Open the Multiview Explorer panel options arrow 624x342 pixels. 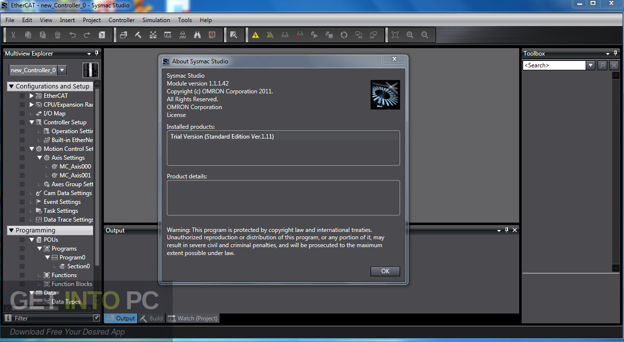tap(89, 54)
